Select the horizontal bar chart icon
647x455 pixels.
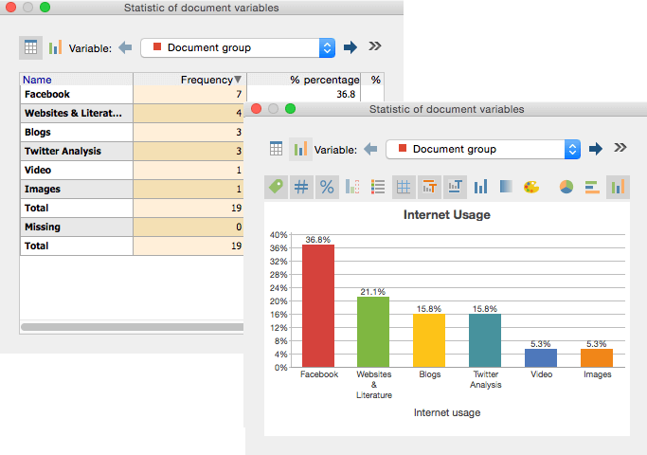[591, 187]
